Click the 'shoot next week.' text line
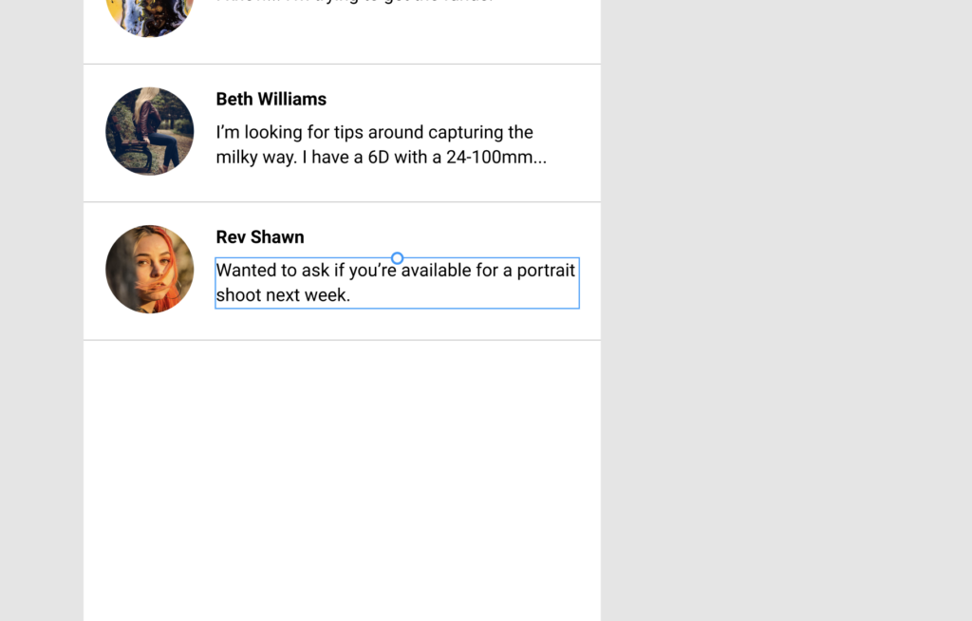Viewport: 972px width, 621px height. tap(282, 294)
